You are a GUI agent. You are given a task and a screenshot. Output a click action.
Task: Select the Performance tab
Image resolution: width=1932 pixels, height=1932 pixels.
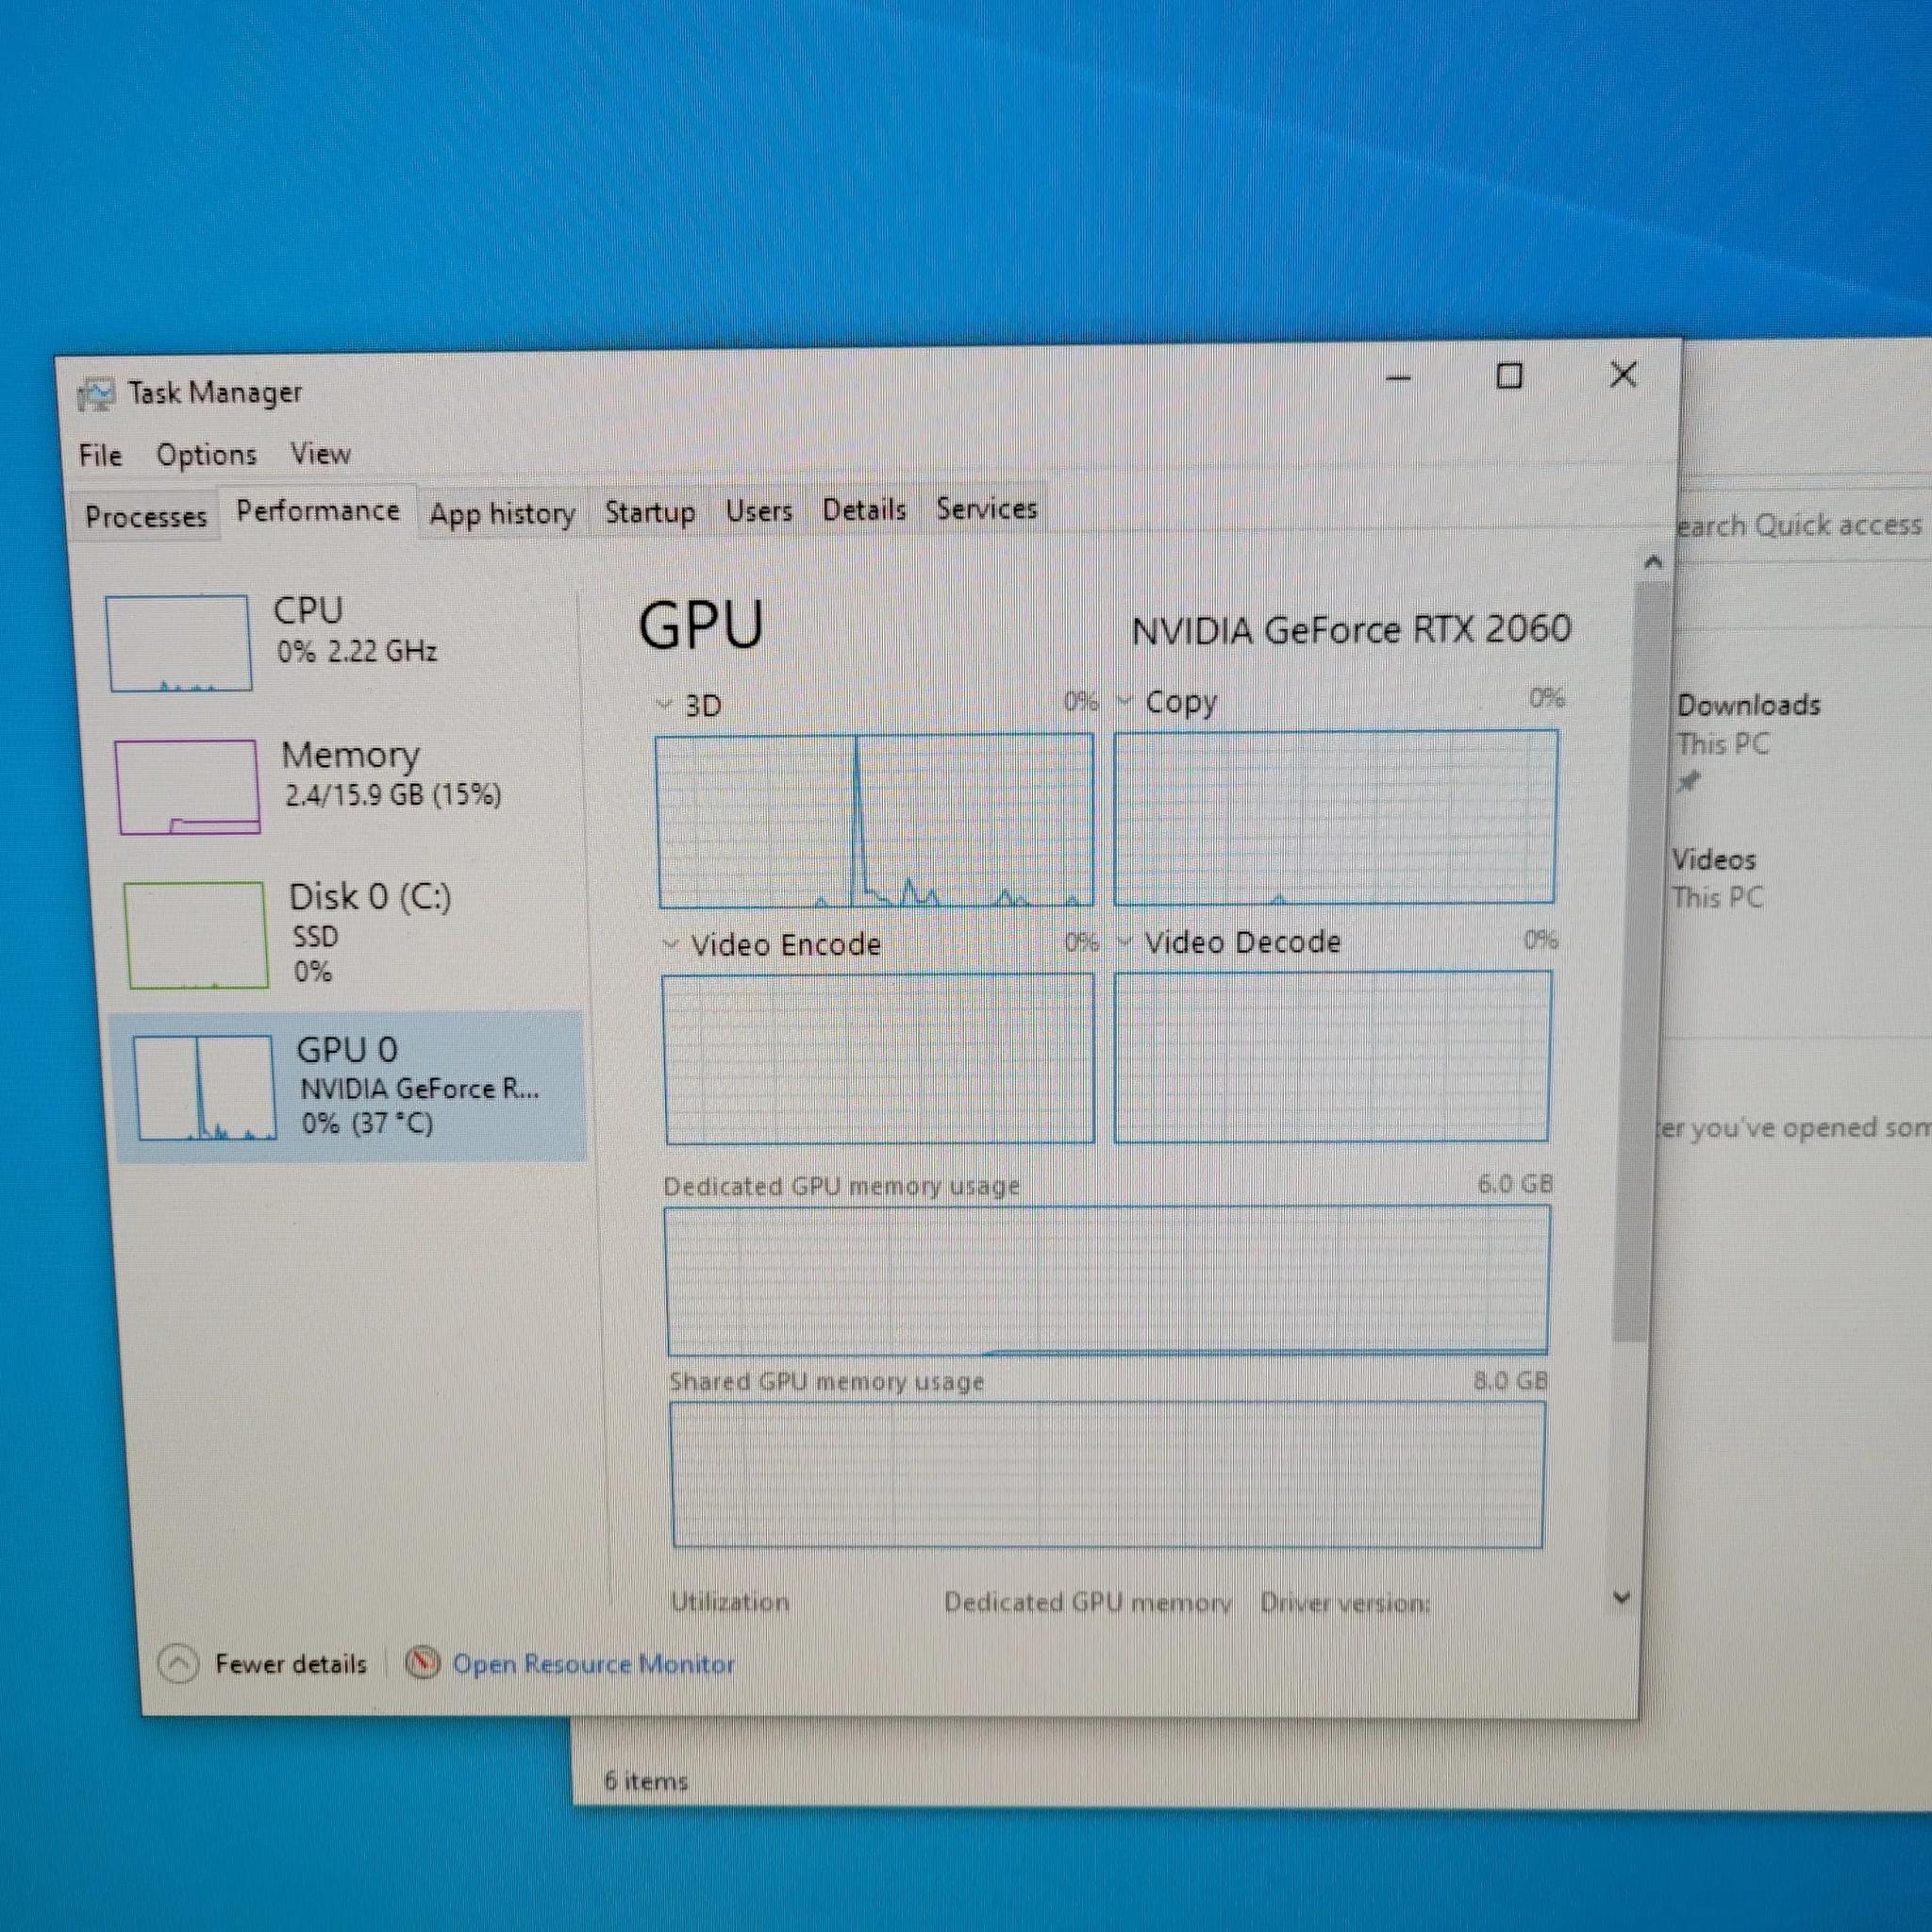(318, 512)
